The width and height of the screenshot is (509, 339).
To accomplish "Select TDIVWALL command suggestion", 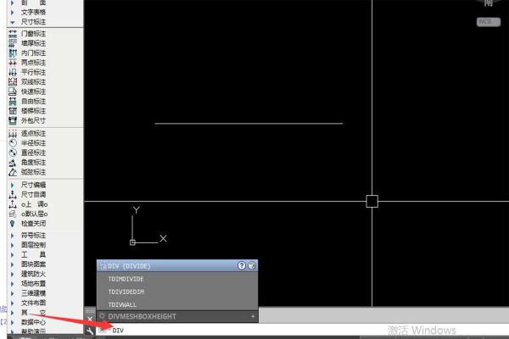I will (123, 303).
